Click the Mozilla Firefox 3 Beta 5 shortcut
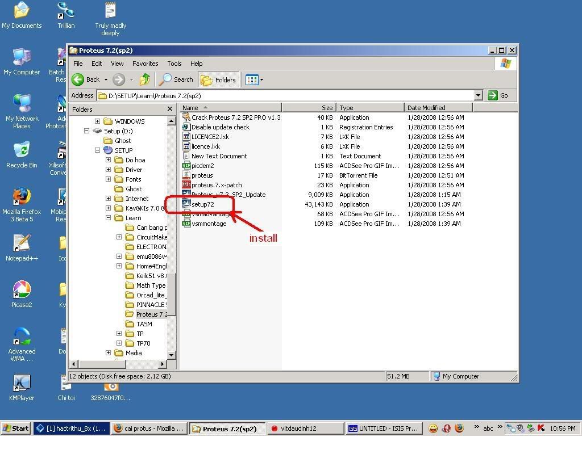The height and width of the screenshot is (454, 582). click(x=22, y=205)
